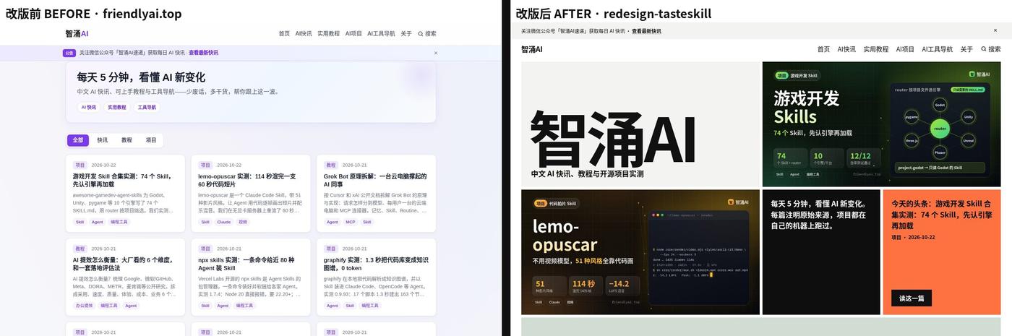
Task: Click the 读这一篇 button on the orange tile
Action: (x=912, y=298)
